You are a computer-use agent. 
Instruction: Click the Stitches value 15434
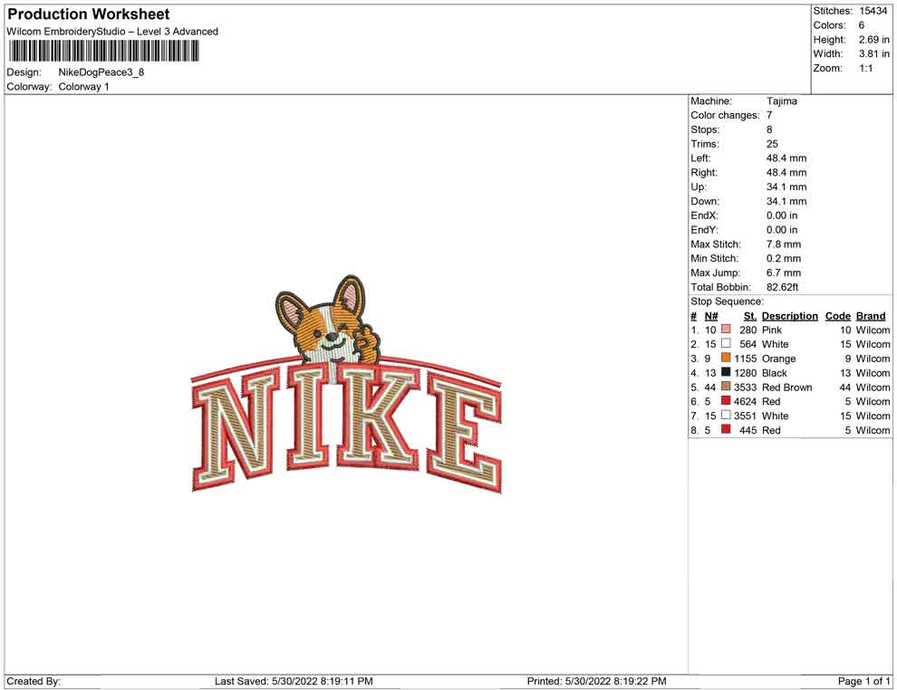tap(873, 11)
